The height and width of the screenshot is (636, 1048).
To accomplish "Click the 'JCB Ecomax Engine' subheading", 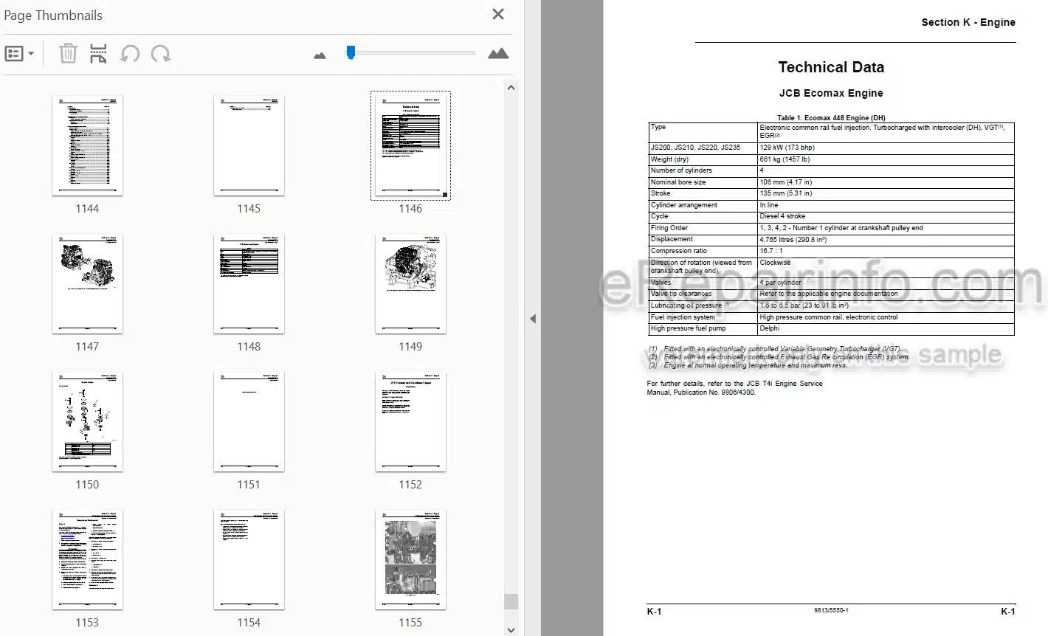I will [x=831, y=93].
